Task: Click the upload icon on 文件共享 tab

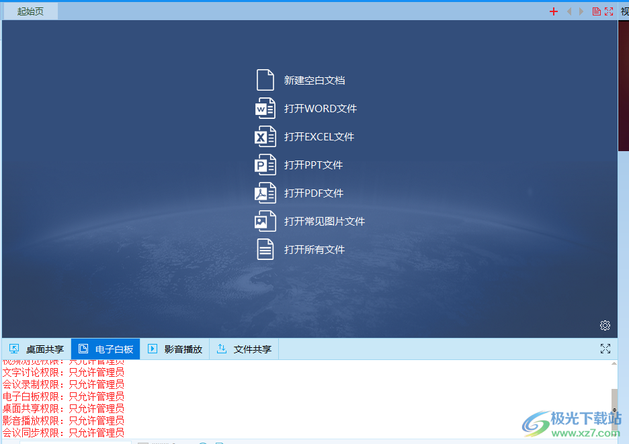Action: [222, 349]
